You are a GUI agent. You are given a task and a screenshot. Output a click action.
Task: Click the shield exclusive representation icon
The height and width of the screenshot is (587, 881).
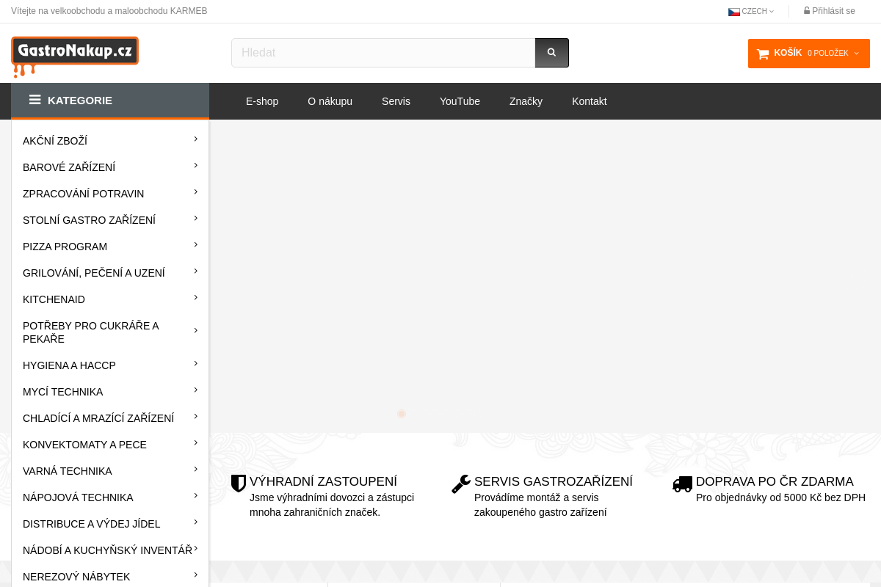click(x=239, y=484)
